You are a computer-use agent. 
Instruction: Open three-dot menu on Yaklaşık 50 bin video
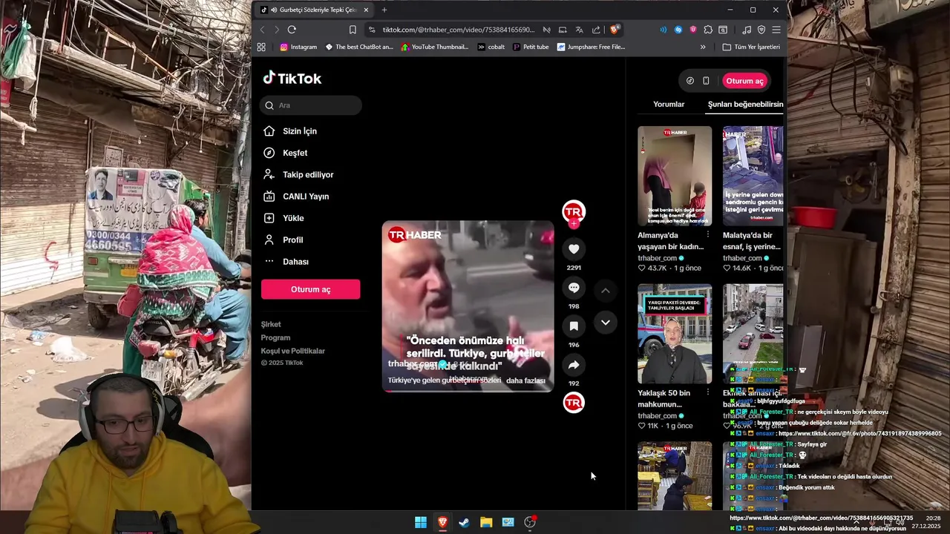[x=707, y=392]
